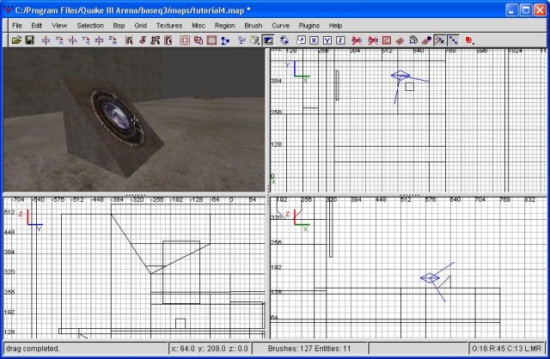The width and height of the screenshot is (550, 359).
Task: Open the Misc menu
Action: (x=199, y=26)
